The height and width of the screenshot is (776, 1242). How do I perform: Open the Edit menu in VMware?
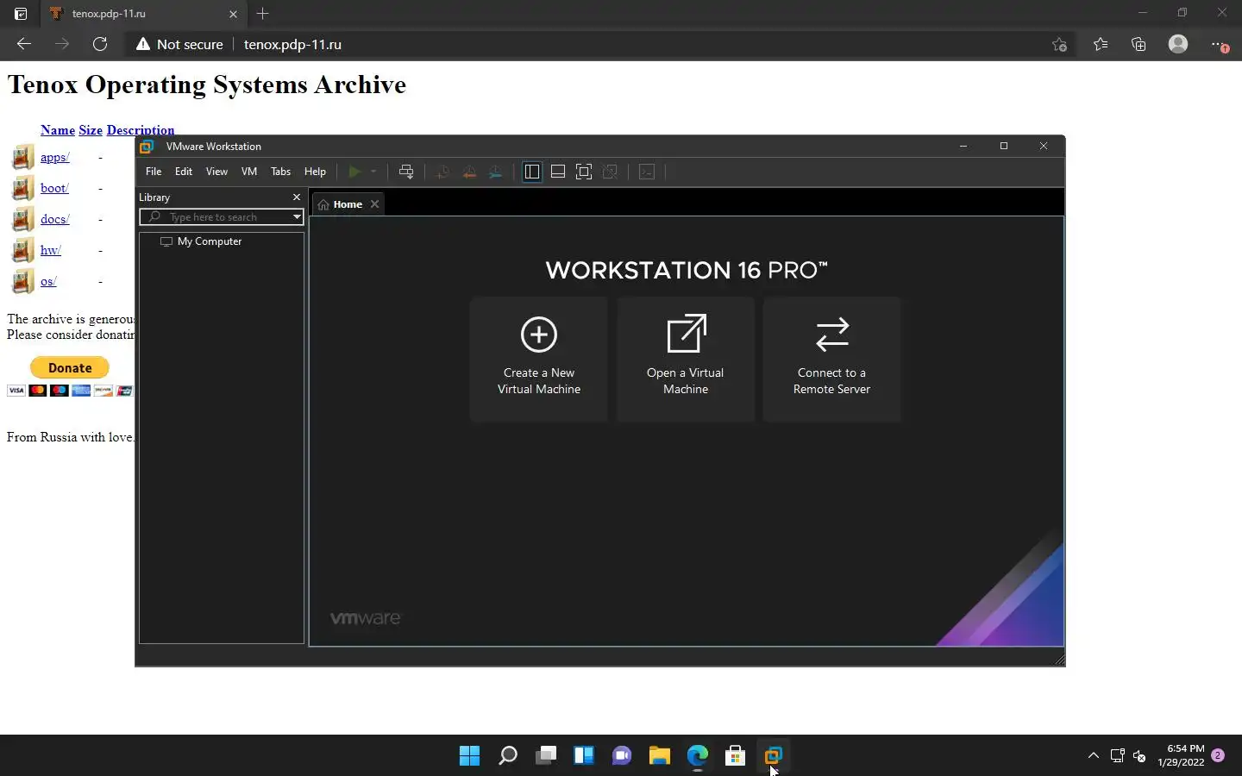coord(184,172)
